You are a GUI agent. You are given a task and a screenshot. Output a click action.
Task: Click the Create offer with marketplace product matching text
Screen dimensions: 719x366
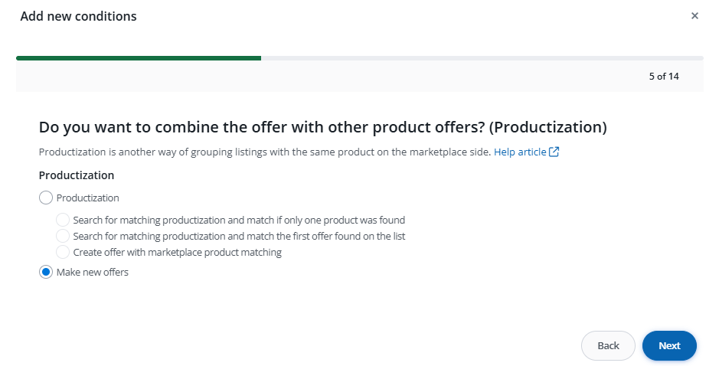(x=178, y=252)
